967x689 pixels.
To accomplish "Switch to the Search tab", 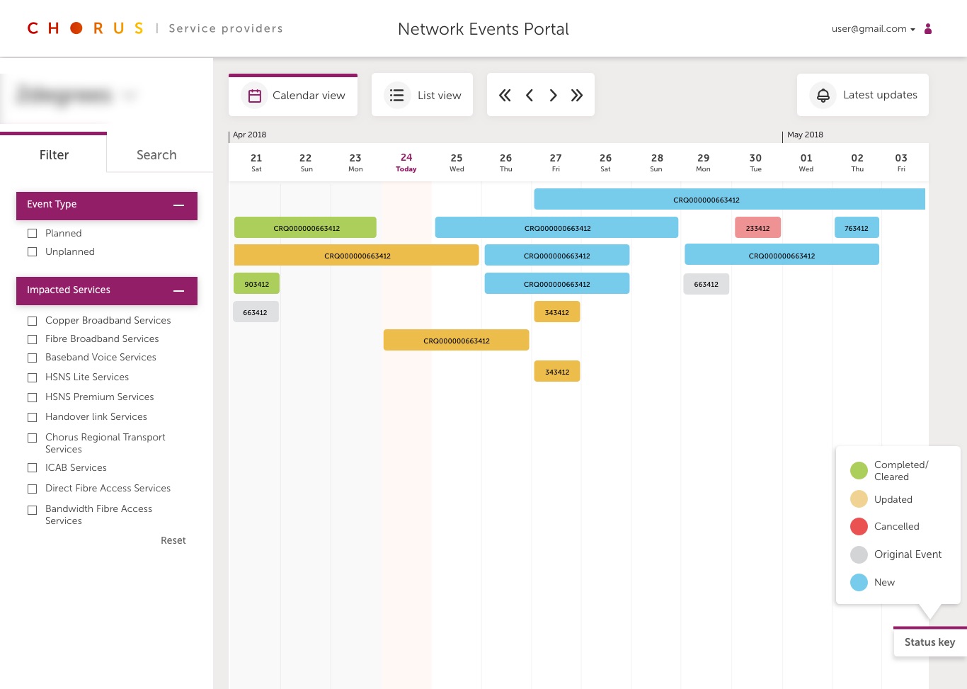I will (156, 154).
